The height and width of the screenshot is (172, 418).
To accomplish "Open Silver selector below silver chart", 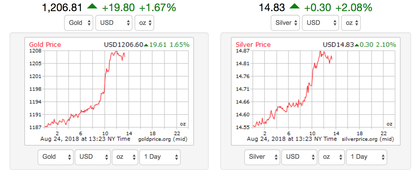I will click(x=262, y=157).
